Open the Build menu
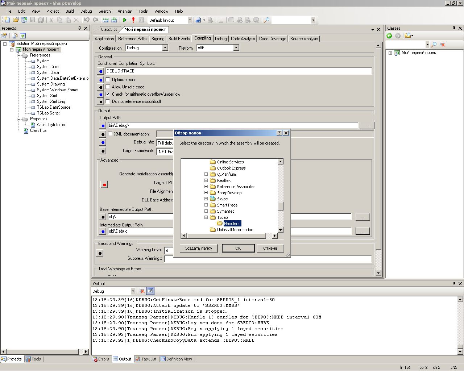 click(x=70, y=11)
